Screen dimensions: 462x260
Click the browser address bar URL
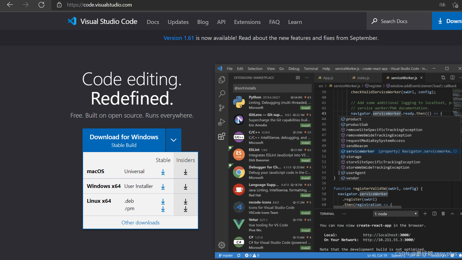(99, 5)
